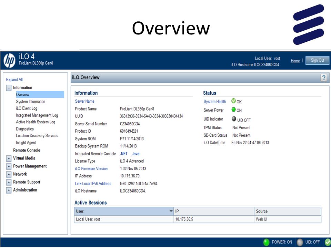Open the System Health link

click(x=215, y=101)
